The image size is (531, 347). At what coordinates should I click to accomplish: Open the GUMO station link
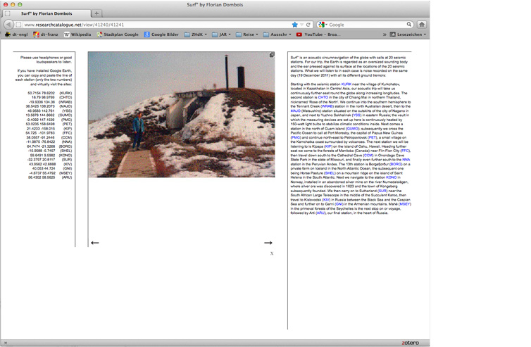352,129
